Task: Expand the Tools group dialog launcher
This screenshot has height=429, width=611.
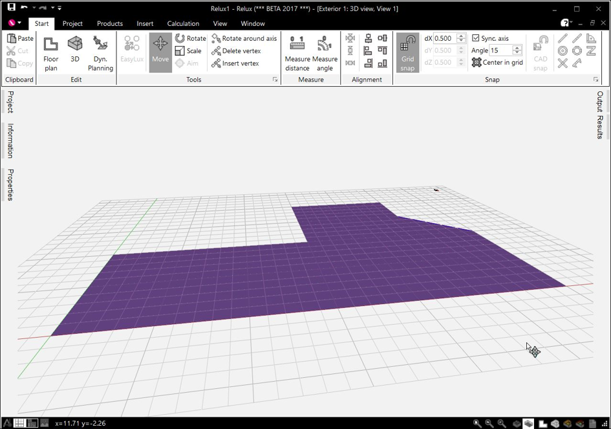Action: tap(275, 80)
